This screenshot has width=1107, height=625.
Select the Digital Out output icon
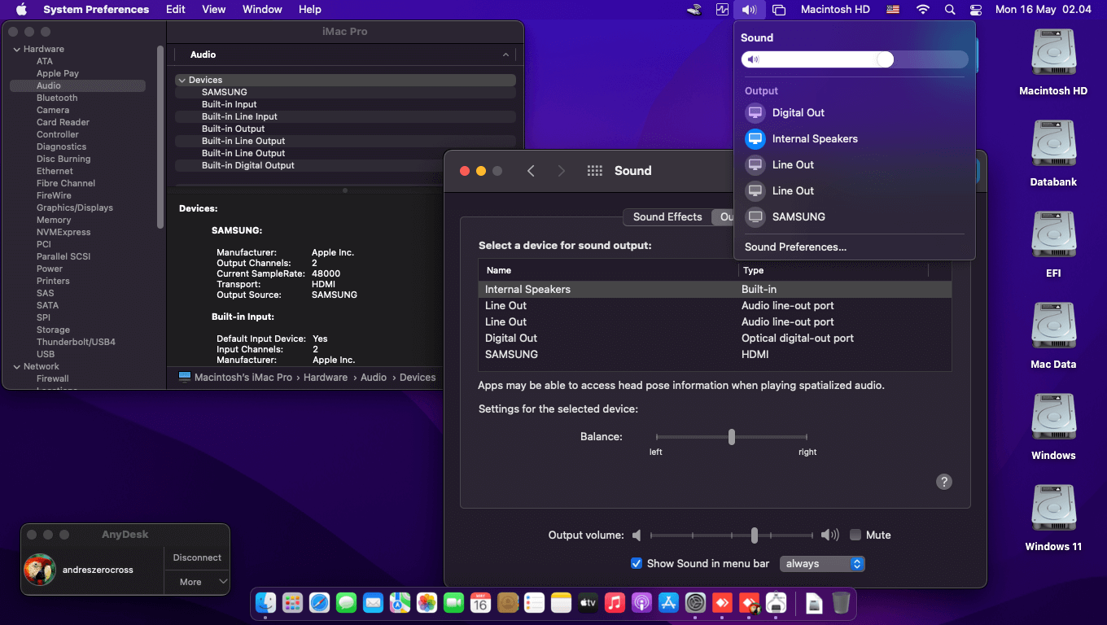pos(755,113)
